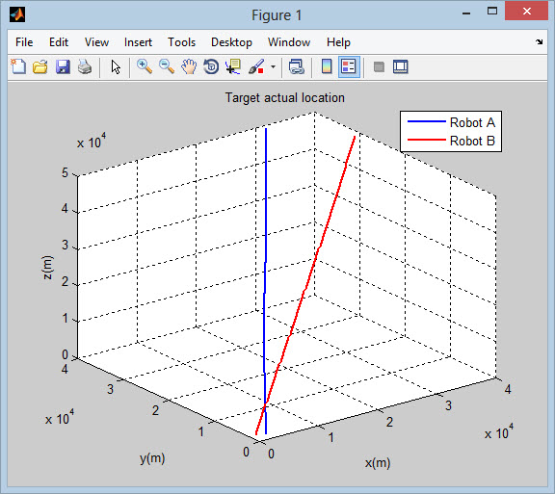Viewport: 555px width, 494px height.
Task: Print the figure with printer icon
Action: [85, 66]
